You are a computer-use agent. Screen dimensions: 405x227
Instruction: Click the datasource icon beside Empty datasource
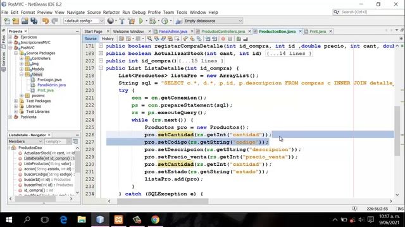coord(178,21)
